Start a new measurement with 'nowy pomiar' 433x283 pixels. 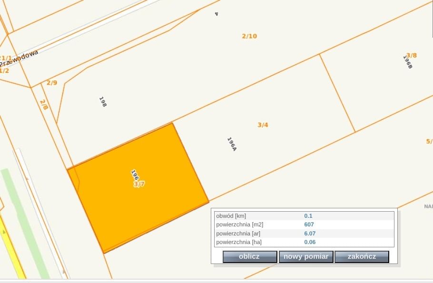click(x=305, y=257)
